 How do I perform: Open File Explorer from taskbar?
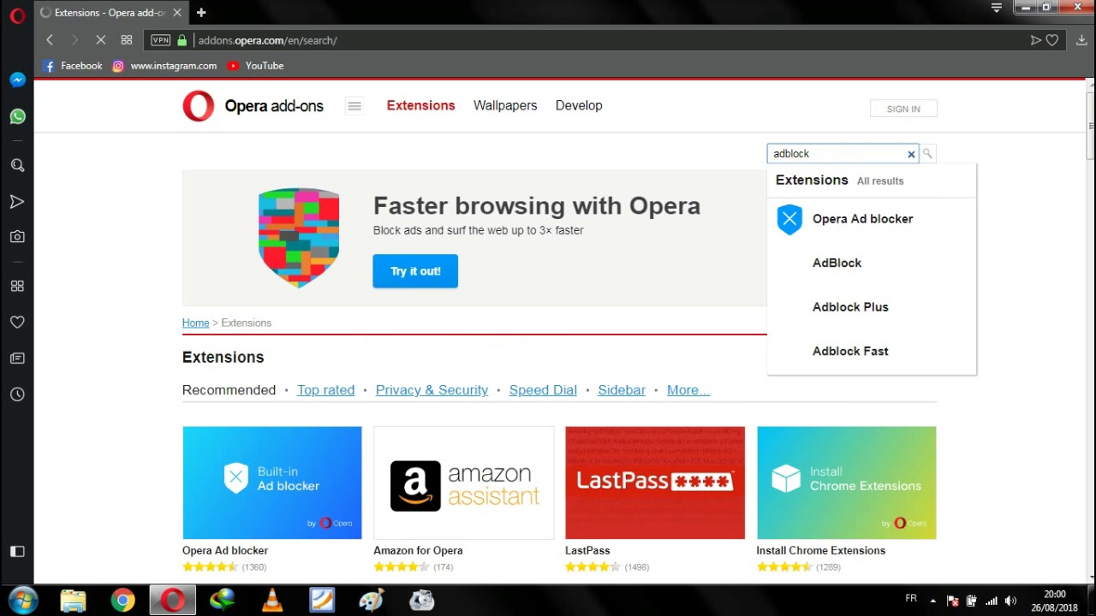(x=74, y=601)
